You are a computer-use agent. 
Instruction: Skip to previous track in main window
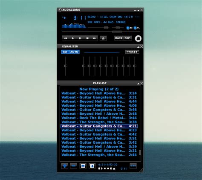65,38
